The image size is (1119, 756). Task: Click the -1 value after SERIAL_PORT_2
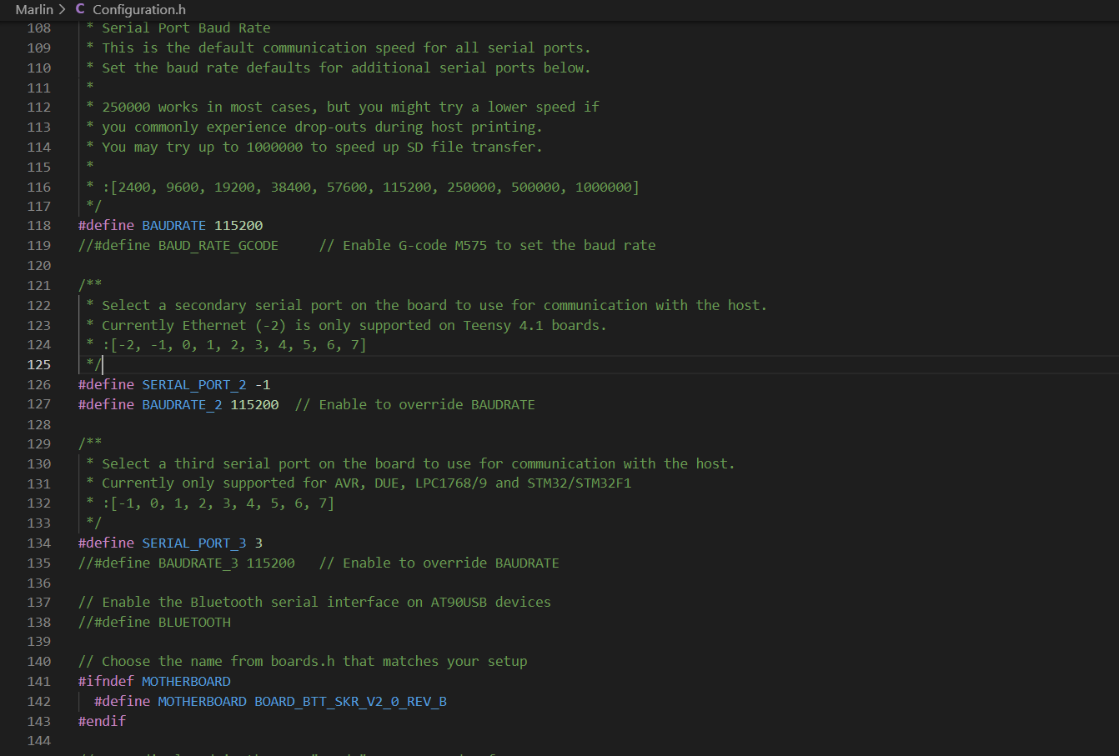coord(263,384)
